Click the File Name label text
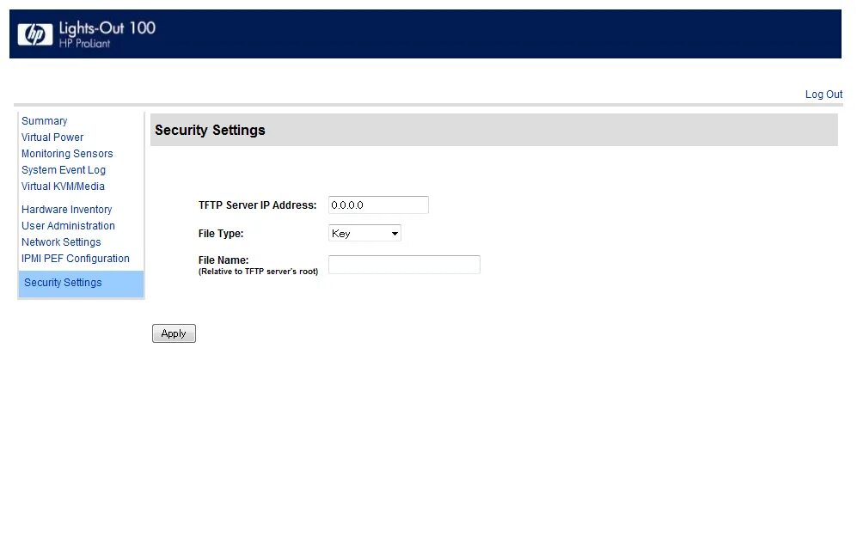The height and width of the screenshot is (550, 857). (223, 260)
